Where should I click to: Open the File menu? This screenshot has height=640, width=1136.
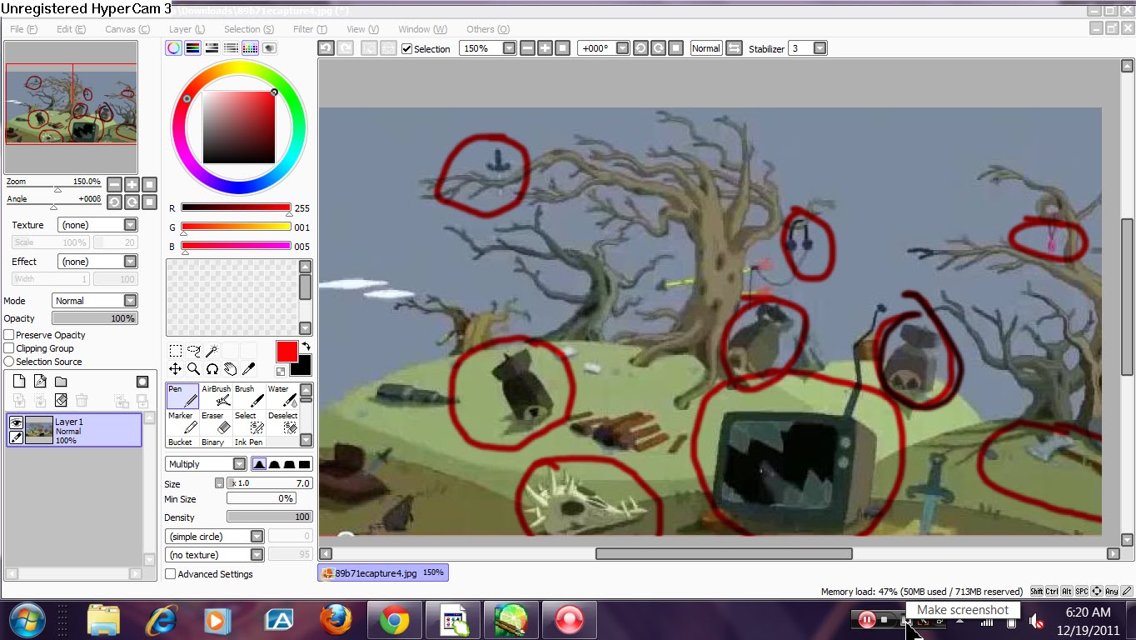pyautogui.click(x=23, y=29)
